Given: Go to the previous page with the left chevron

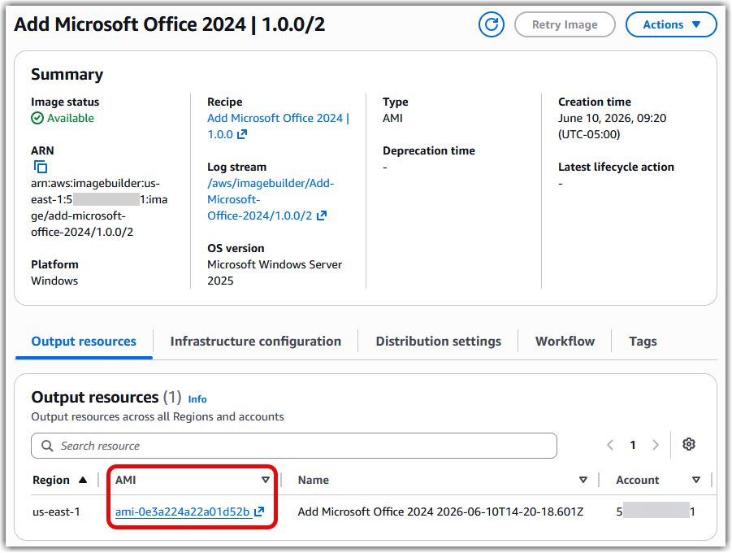Looking at the screenshot, I should tap(609, 445).
